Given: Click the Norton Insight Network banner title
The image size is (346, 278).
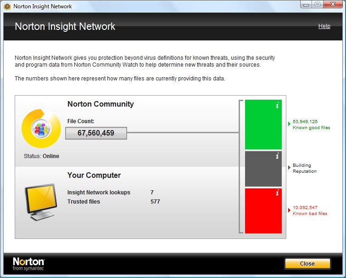Looking at the screenshot, I should pyautogui.click(x=65, y=26).
